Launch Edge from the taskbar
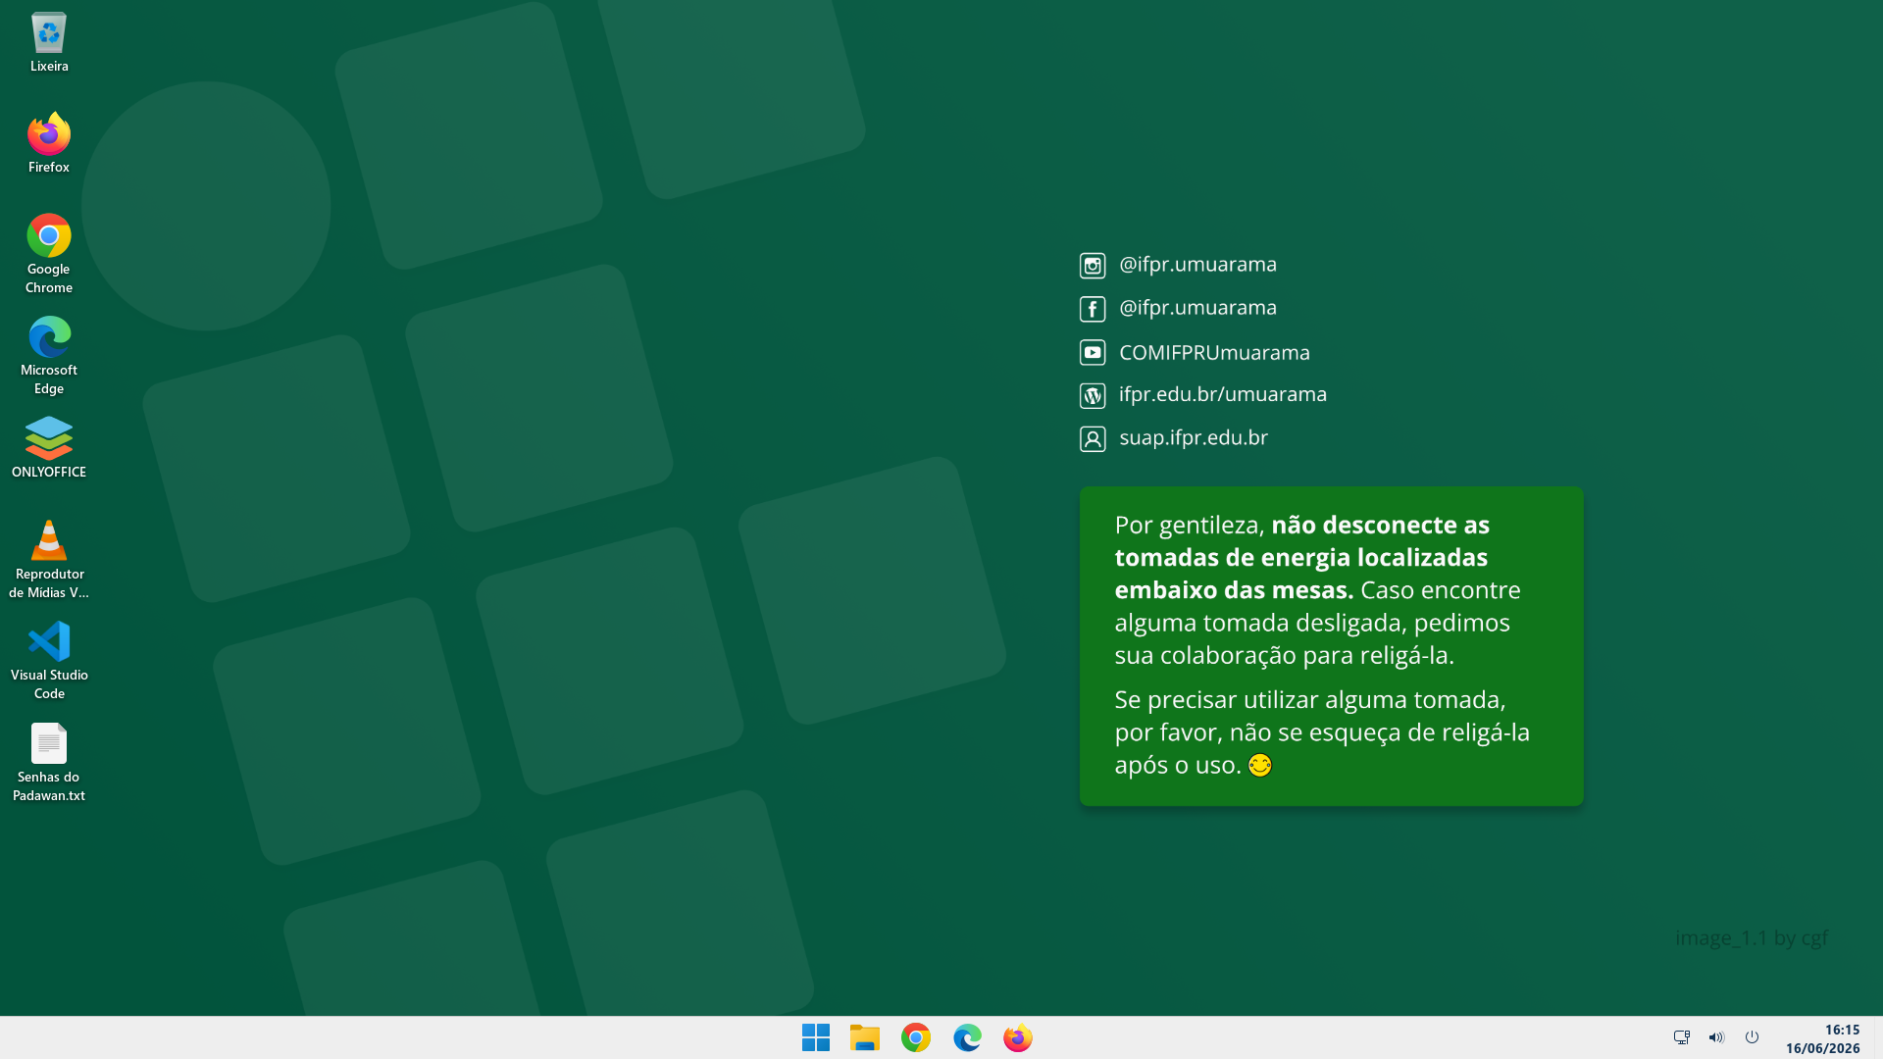 point(967,1037)
